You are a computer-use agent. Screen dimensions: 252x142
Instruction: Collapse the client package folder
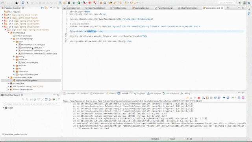(14, 42)
